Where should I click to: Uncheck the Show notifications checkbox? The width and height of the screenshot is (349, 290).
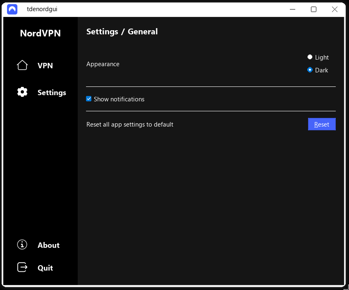click(89, 99)
